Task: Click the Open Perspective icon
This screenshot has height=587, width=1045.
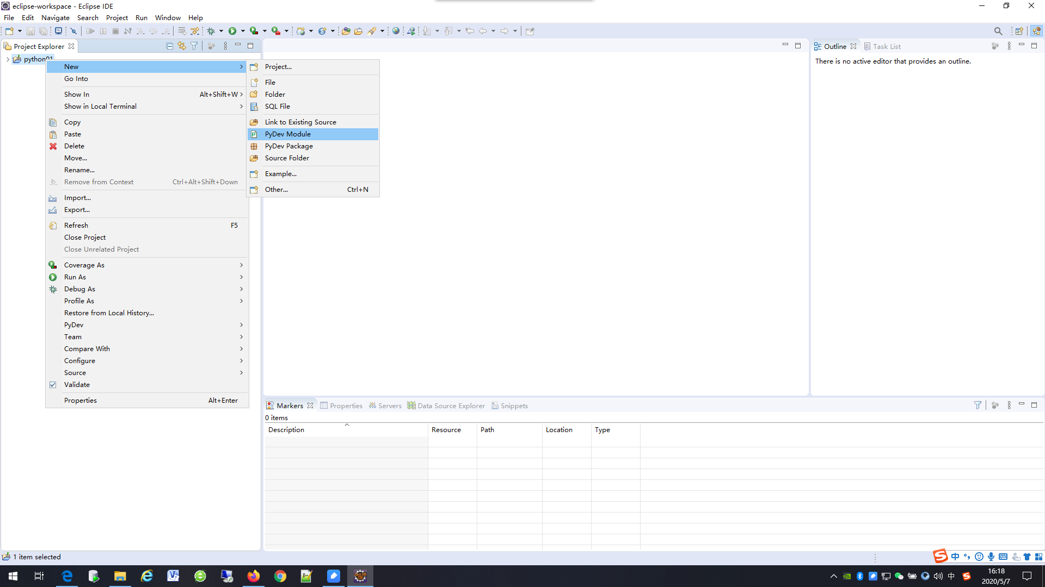Action: pos(1019,31)
